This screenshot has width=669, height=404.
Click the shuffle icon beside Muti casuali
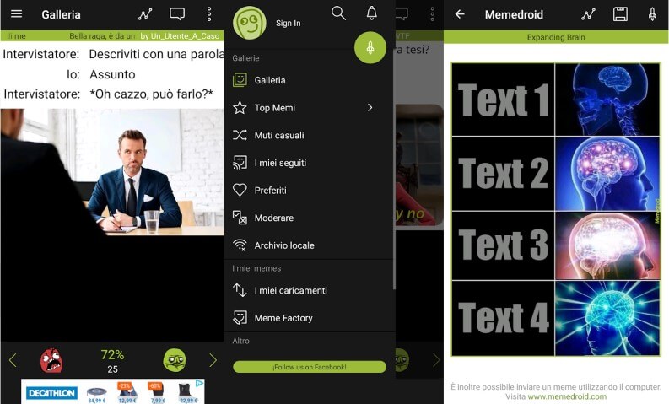point(240,135)
